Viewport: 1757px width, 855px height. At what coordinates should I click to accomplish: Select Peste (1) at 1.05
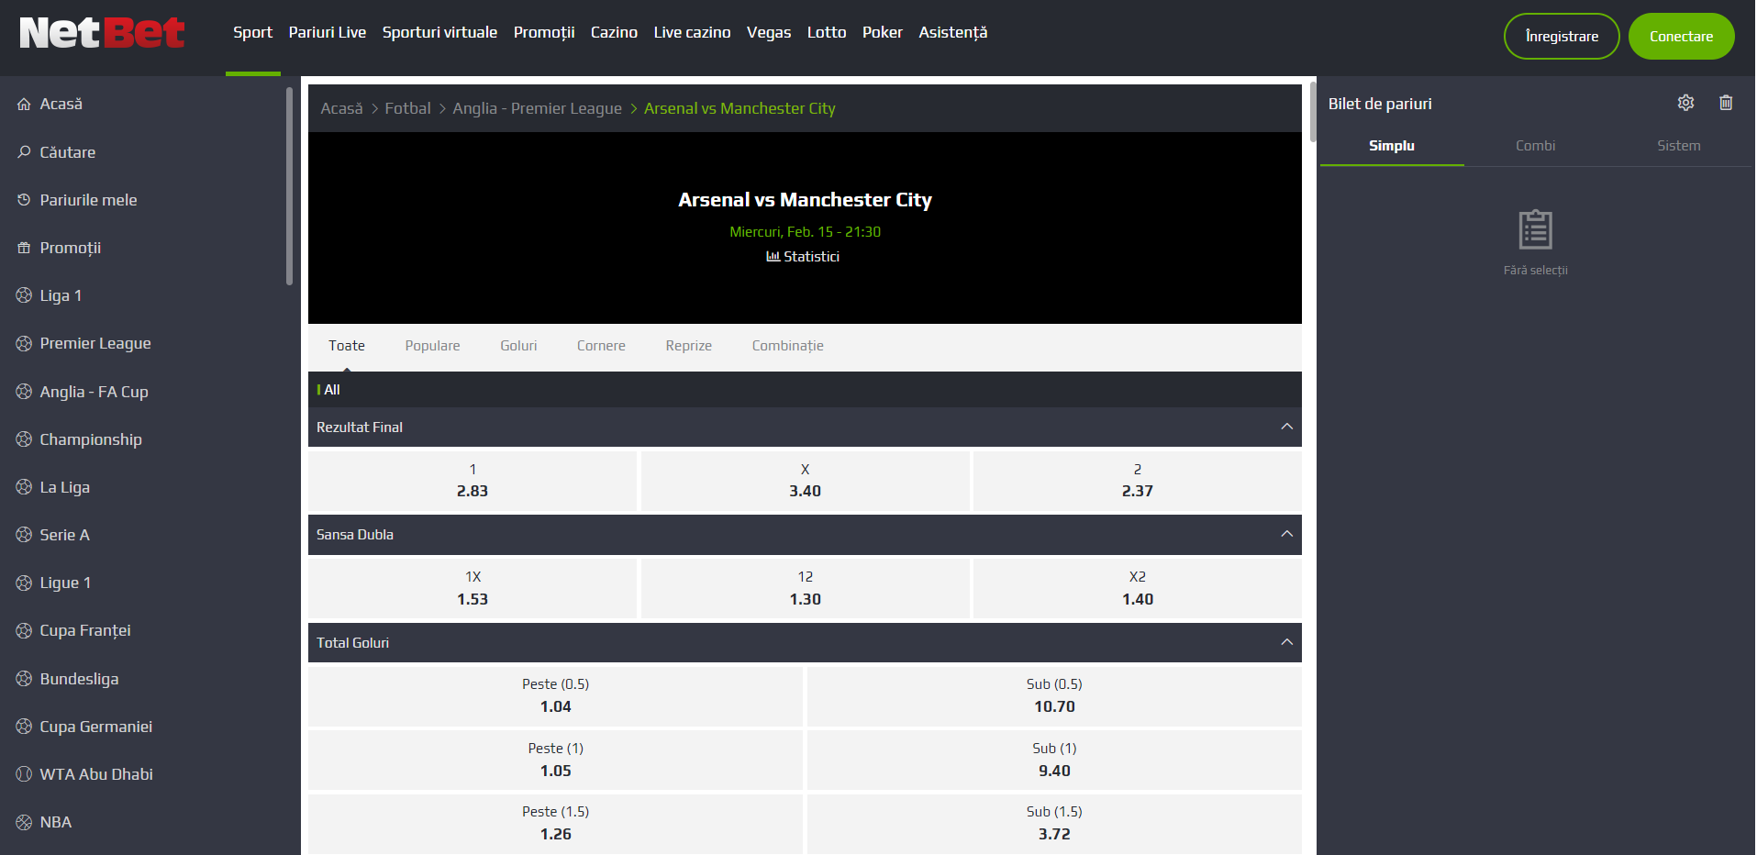(555, 761)
